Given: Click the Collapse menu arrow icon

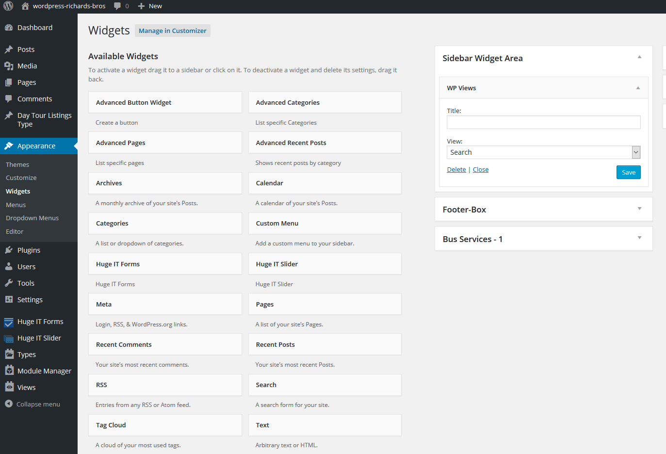Looking at the screenshot, I should click(x=8, y=404).
